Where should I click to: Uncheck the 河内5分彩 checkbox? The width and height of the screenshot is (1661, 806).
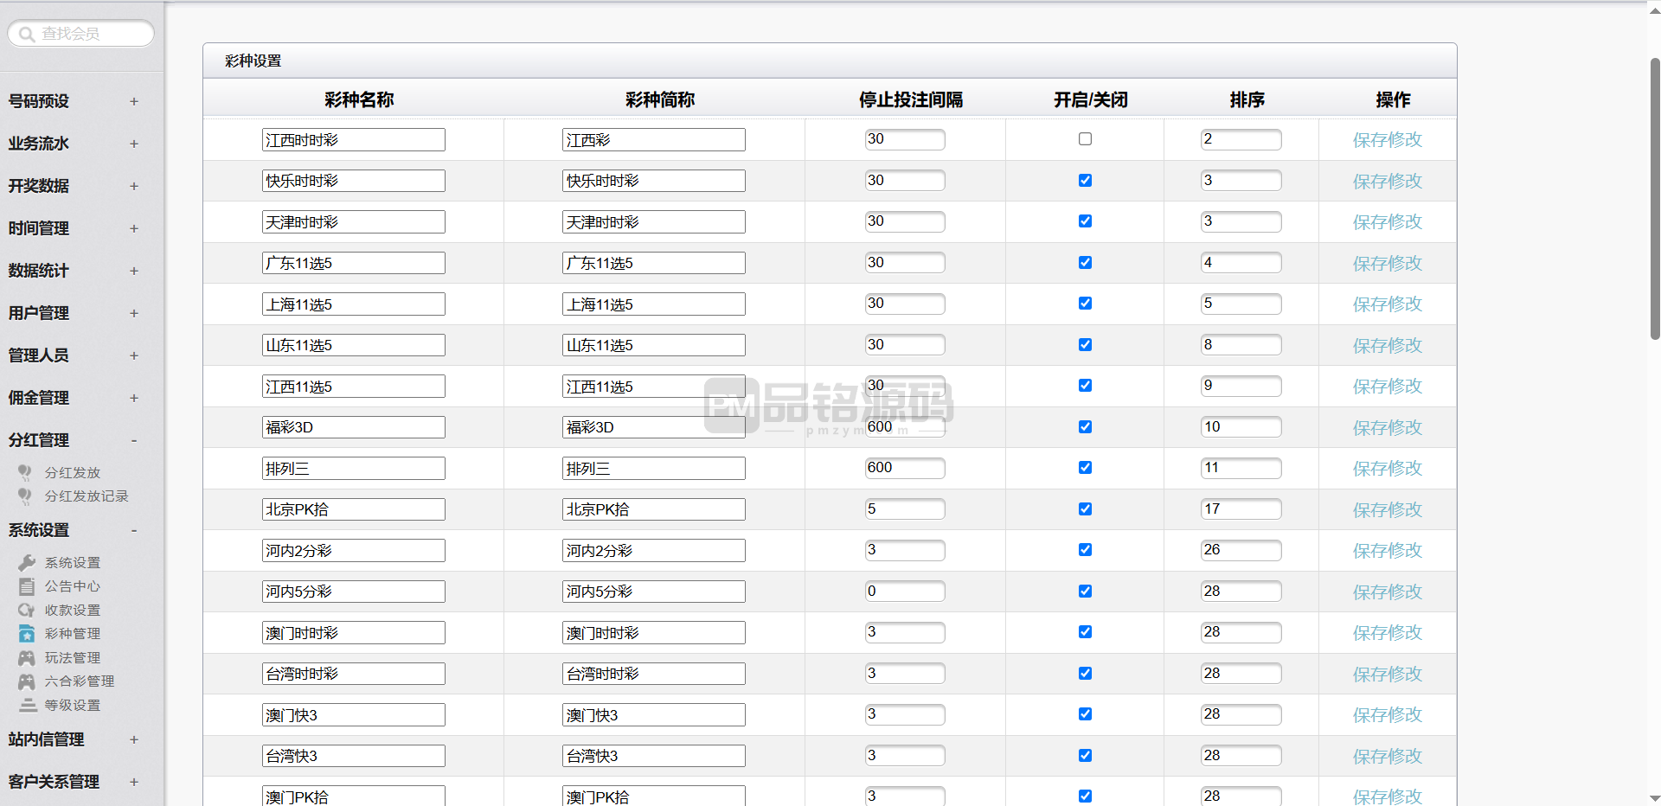coord(1085,592)
